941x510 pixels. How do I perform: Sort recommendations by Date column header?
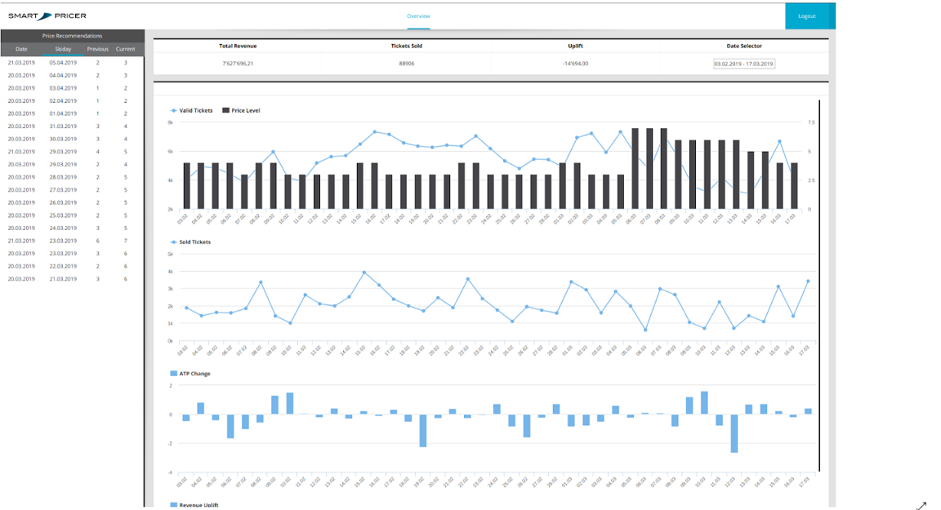click(x=21, y=49)
